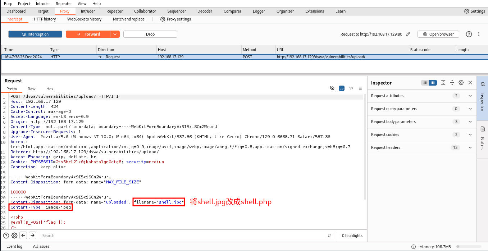This screenshot has width=488, height=251.
Task: Open the Inspector settings gear
Action: (461, 83)
